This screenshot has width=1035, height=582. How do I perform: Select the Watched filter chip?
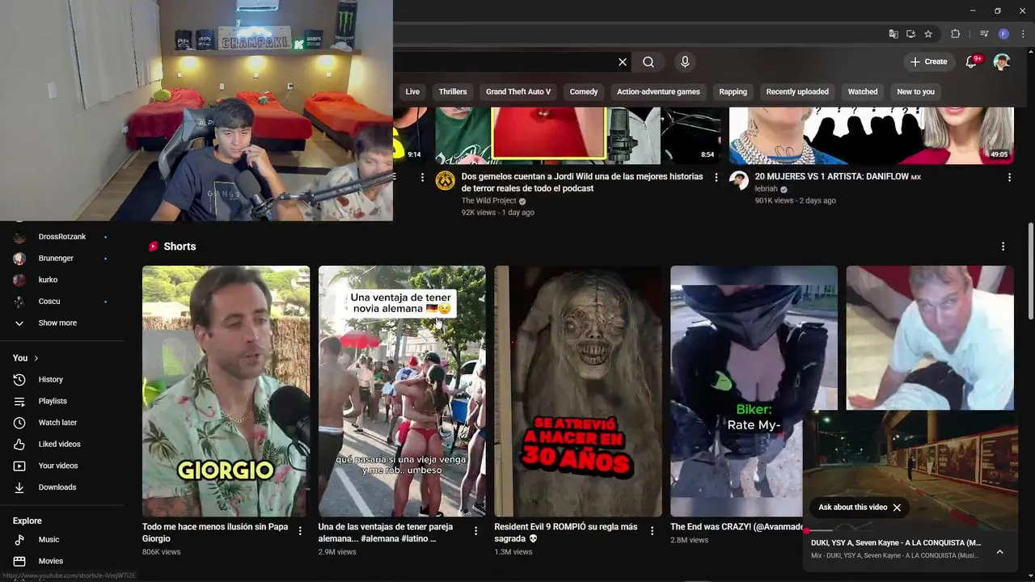tap(863, 91)
